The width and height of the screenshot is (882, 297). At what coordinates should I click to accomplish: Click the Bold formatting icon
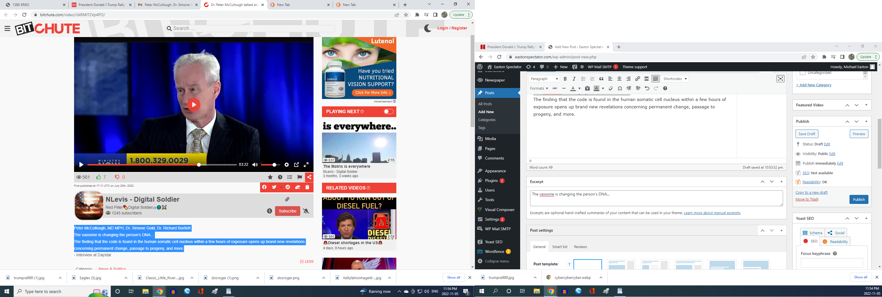click(565, 79)
